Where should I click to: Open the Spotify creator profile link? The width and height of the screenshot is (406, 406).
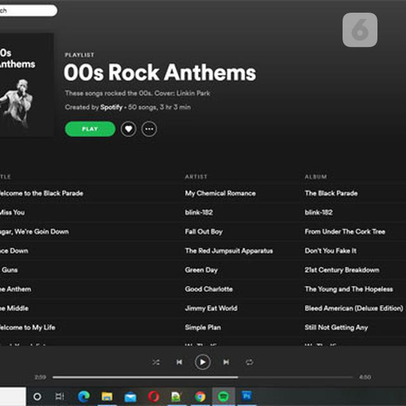coord(112,107)
